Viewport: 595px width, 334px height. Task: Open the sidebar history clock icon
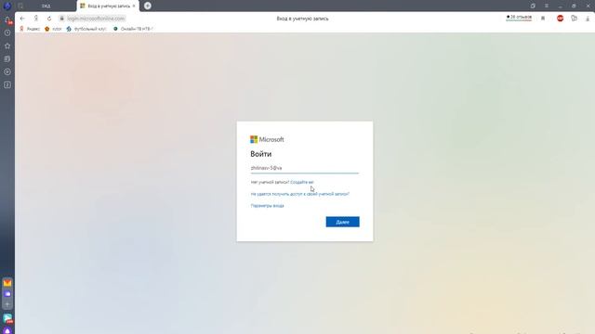7,33
